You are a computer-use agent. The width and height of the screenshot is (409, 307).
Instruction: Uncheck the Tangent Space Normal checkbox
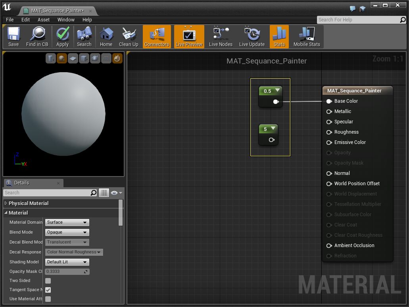click(x=48, y=290)
